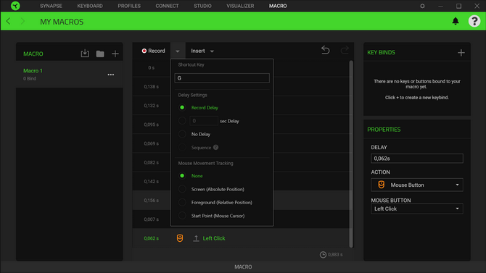
Task: Click the 0,156 s delay entry
Action: [152, 201]
